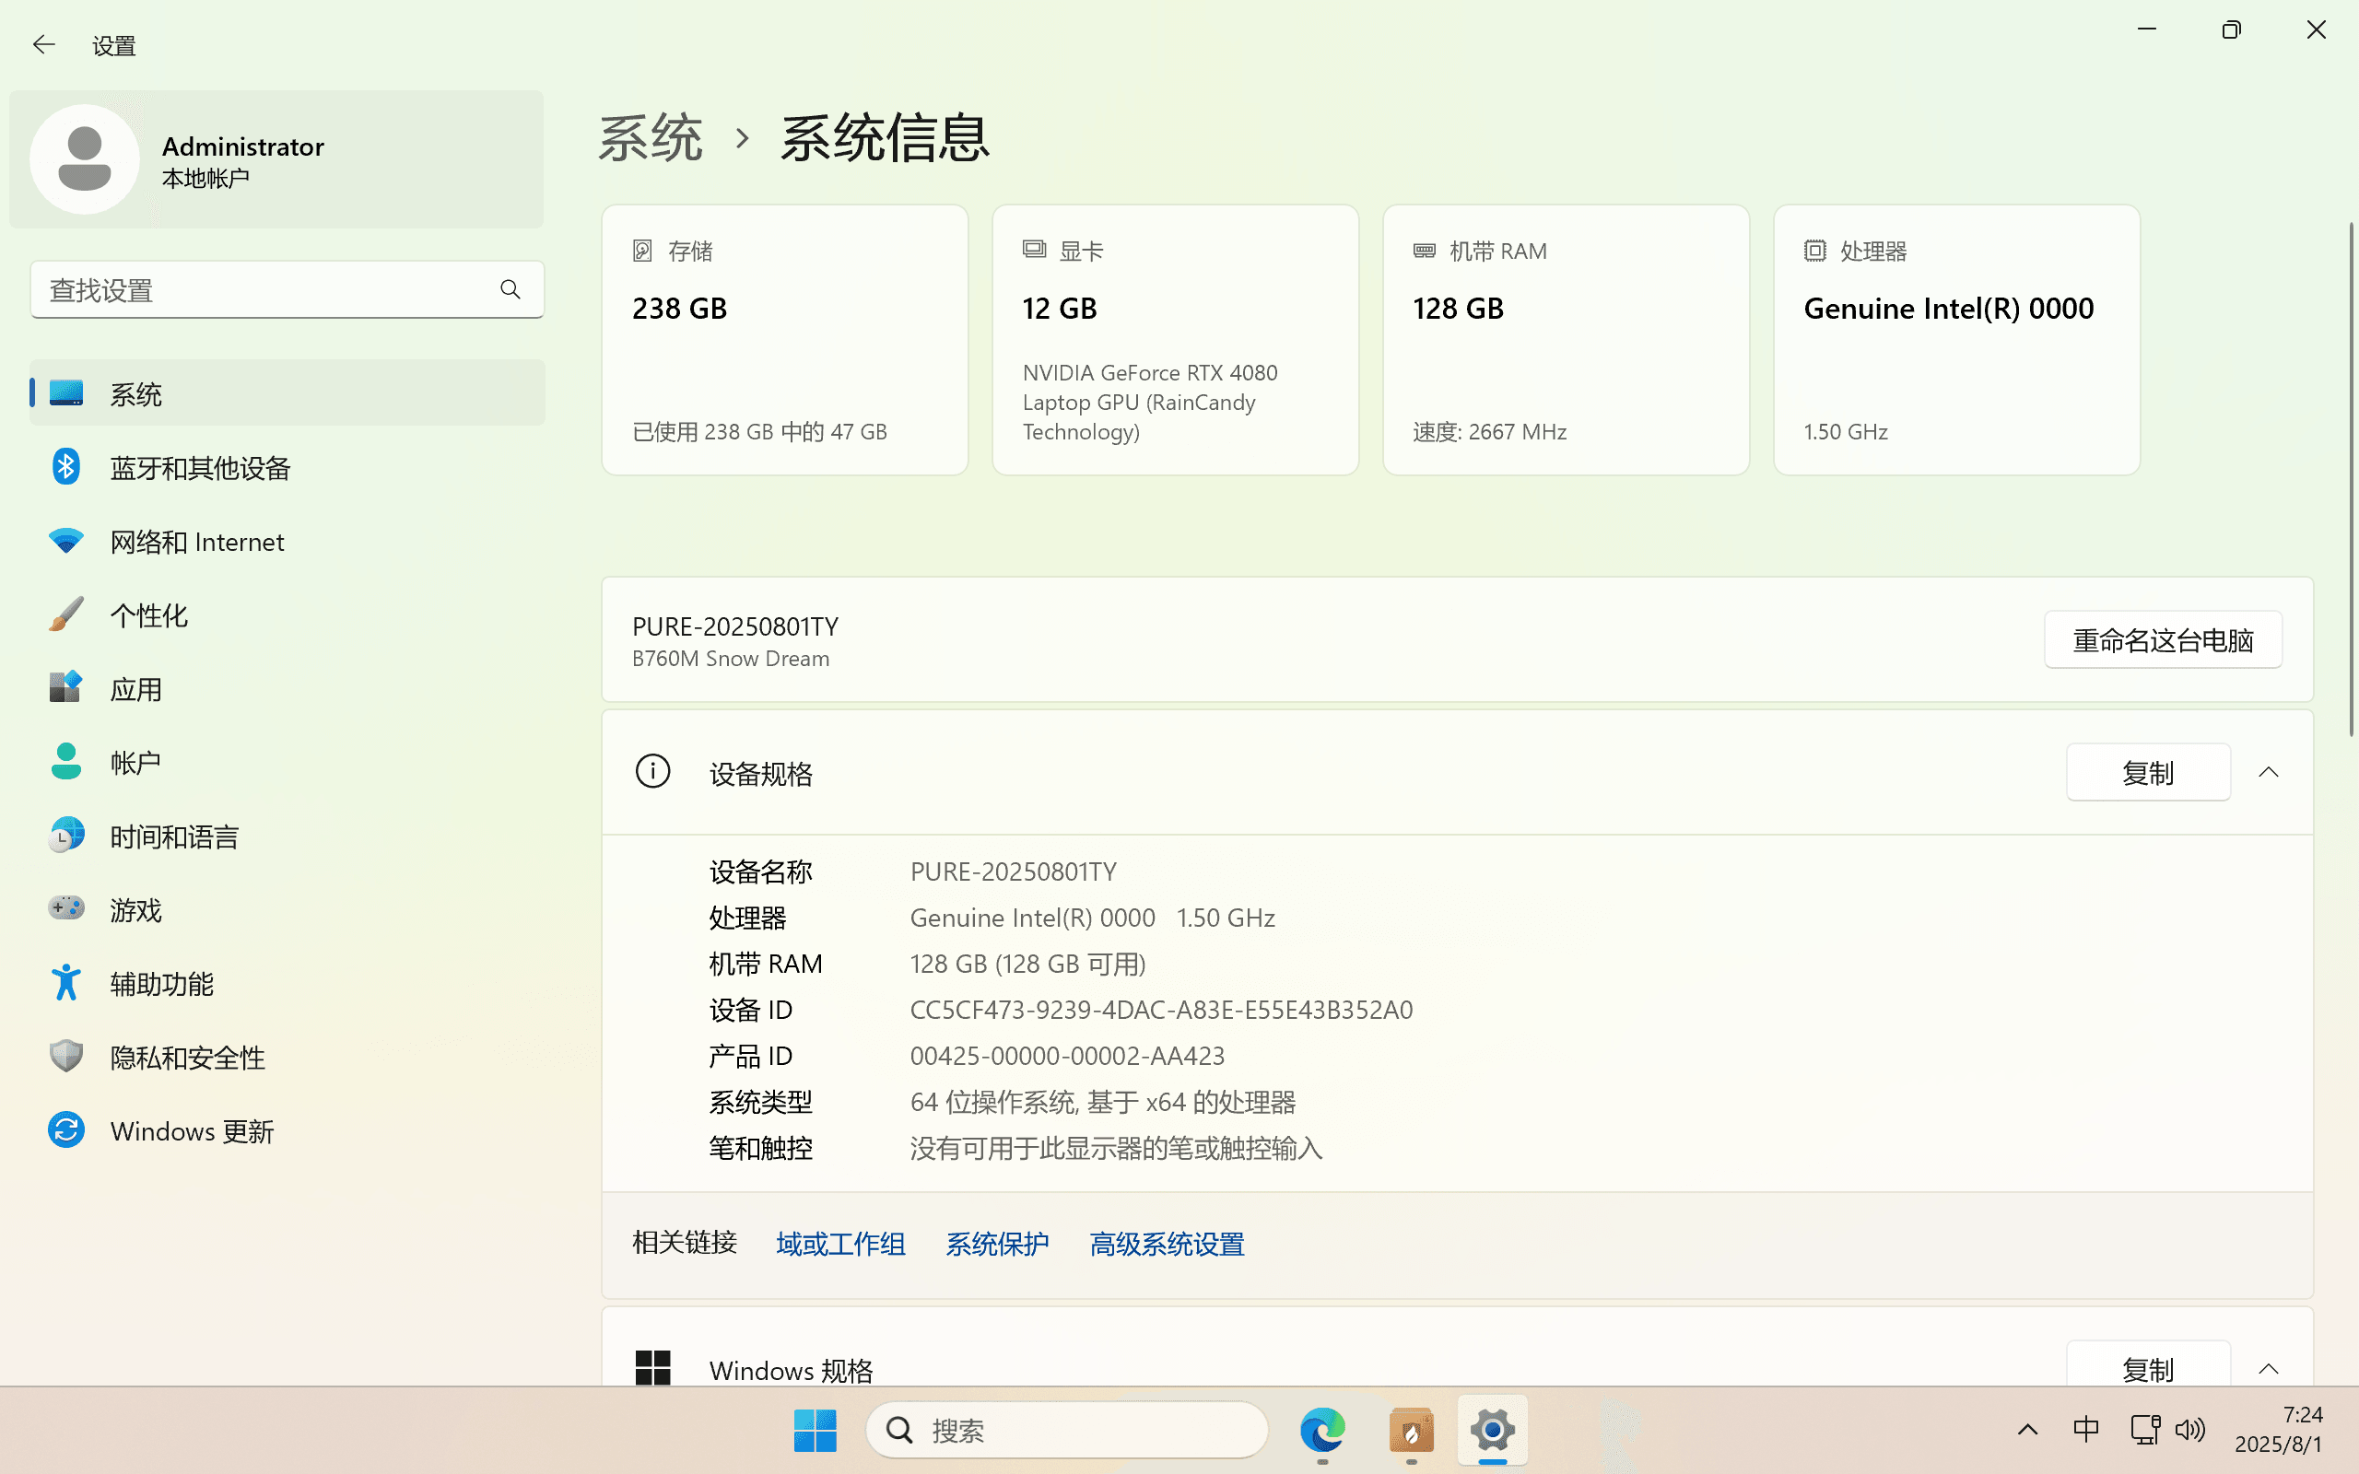The height and width of the screenshot is (1474, 2359).
Task: Open 网络和 Internet settings
Action: 288,541
